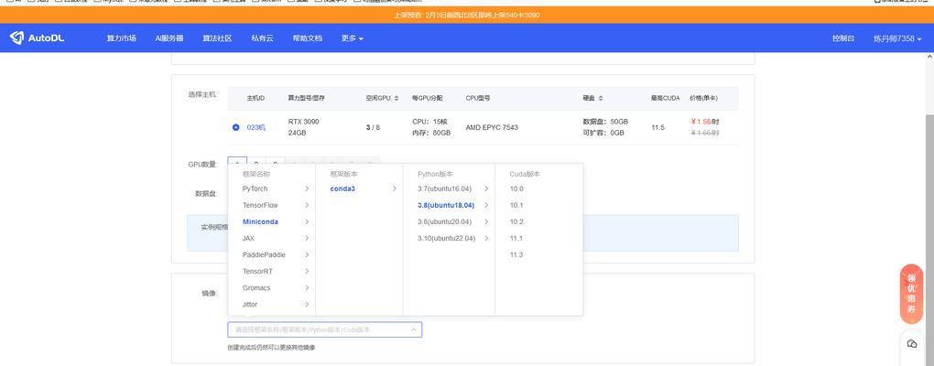Choose TensorFlow in framework list

click(260, 205)
